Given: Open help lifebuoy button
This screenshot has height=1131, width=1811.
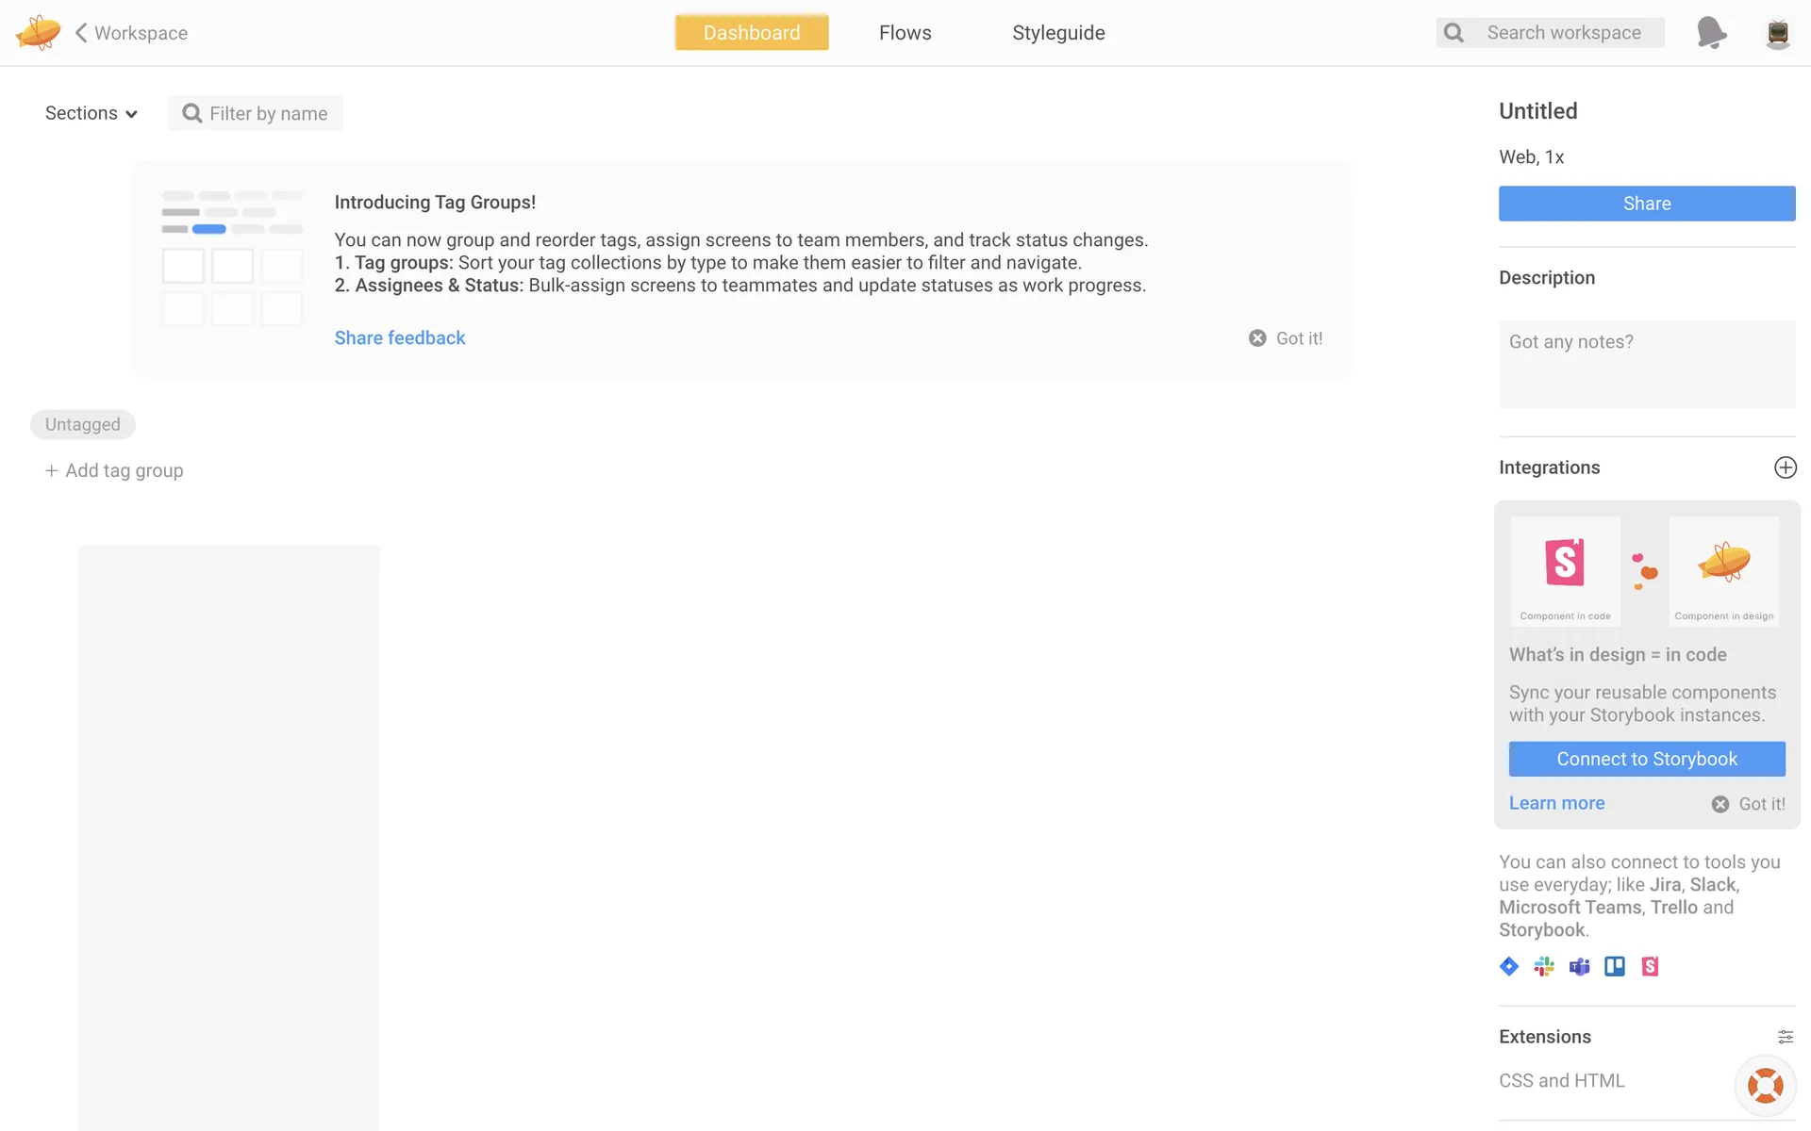Looking at the screenshot, I should coord(1765,1086).
